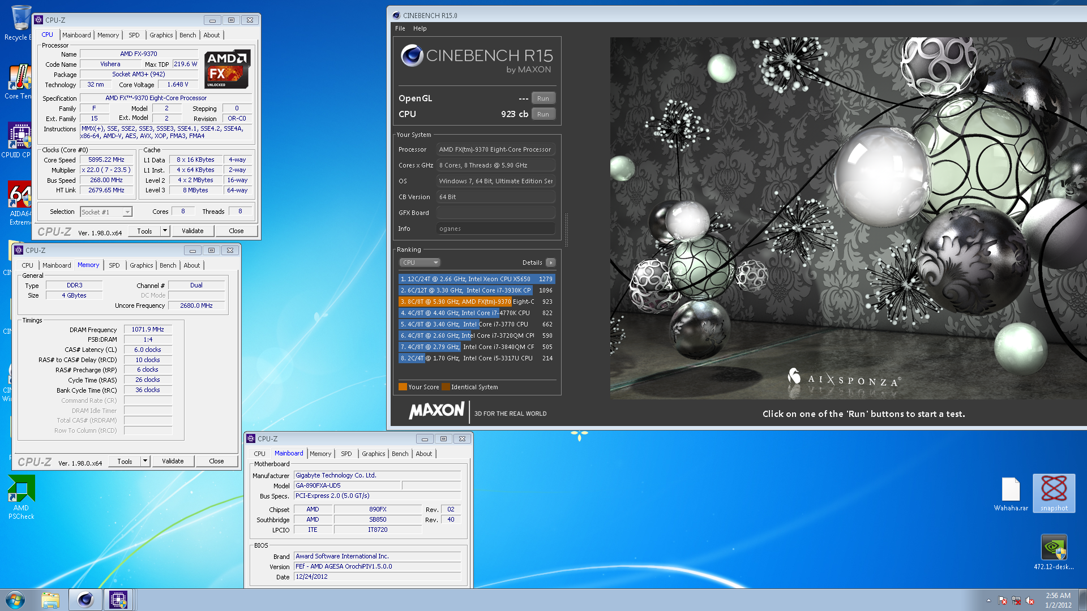The image size is (1087, 611).
Task: Open the Cinebench File menu
Action: 400,28
